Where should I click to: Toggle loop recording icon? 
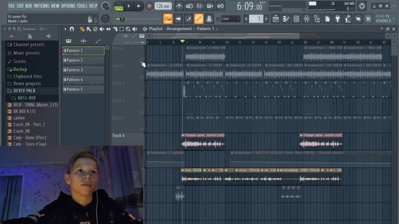tap(220, 6)
